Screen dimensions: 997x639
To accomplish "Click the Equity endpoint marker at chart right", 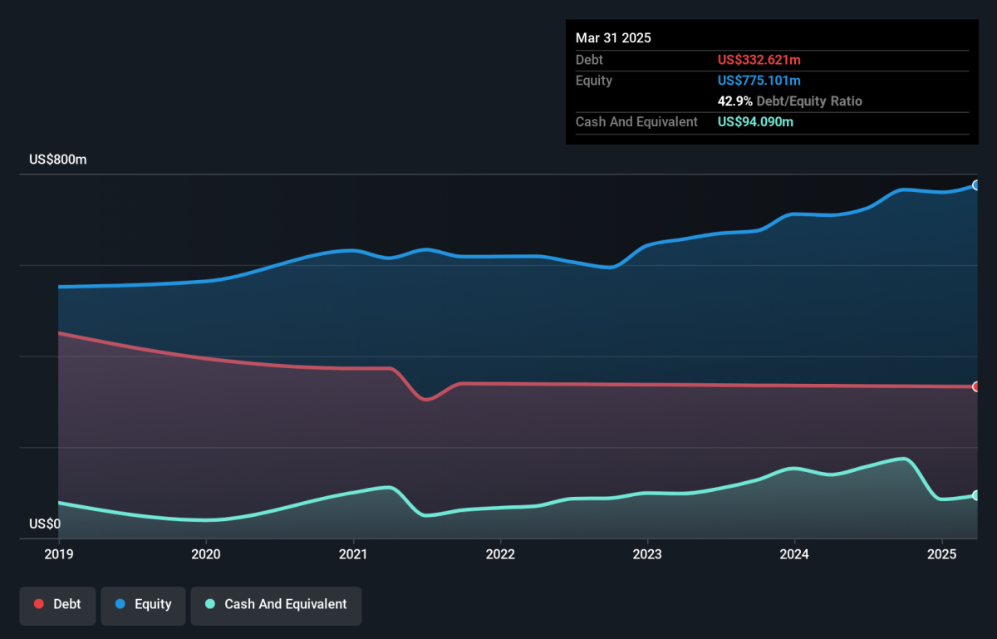I will tap(976, 185).
